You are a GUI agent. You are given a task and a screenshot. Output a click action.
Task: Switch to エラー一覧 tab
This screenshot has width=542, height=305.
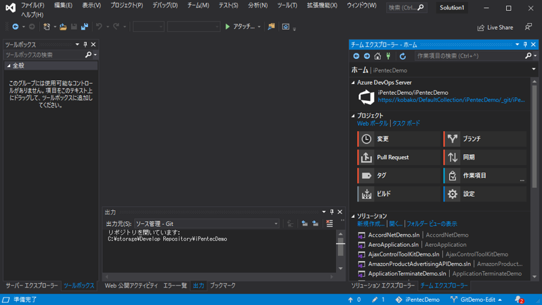[175, 285]
